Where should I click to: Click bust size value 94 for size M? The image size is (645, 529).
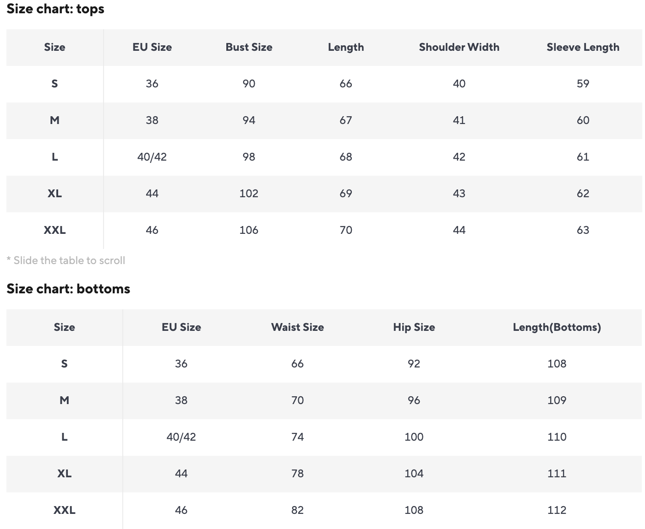coord(249,120)
